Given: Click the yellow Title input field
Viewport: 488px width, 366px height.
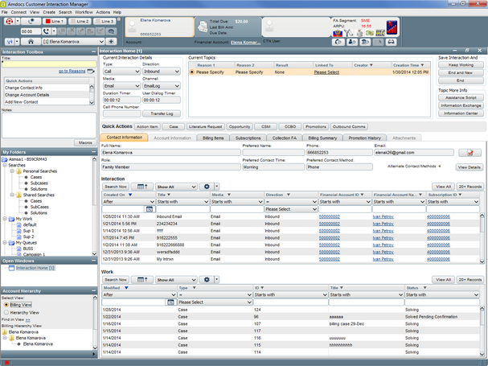Looking at the screenshot, I should tap(49, 64).
